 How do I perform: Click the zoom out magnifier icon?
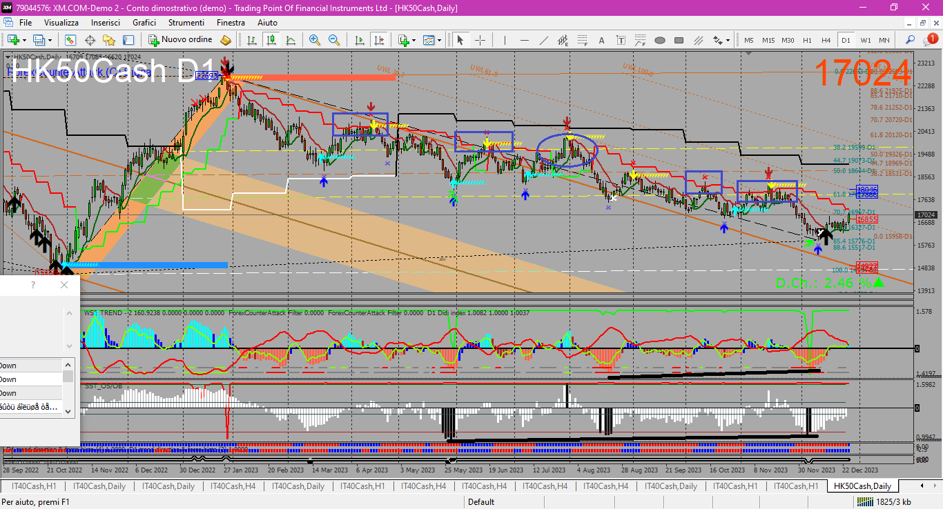point(334,40)
